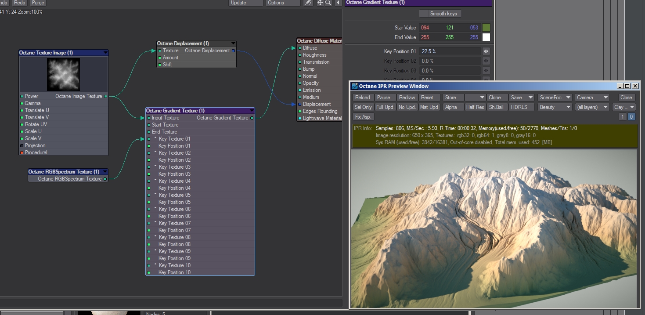Image resolution: width=645 pixels, height=315 pixels.
Task: Click the Octane Displacement blue output port
Action: pyautogui.click(x=233, y=51)
